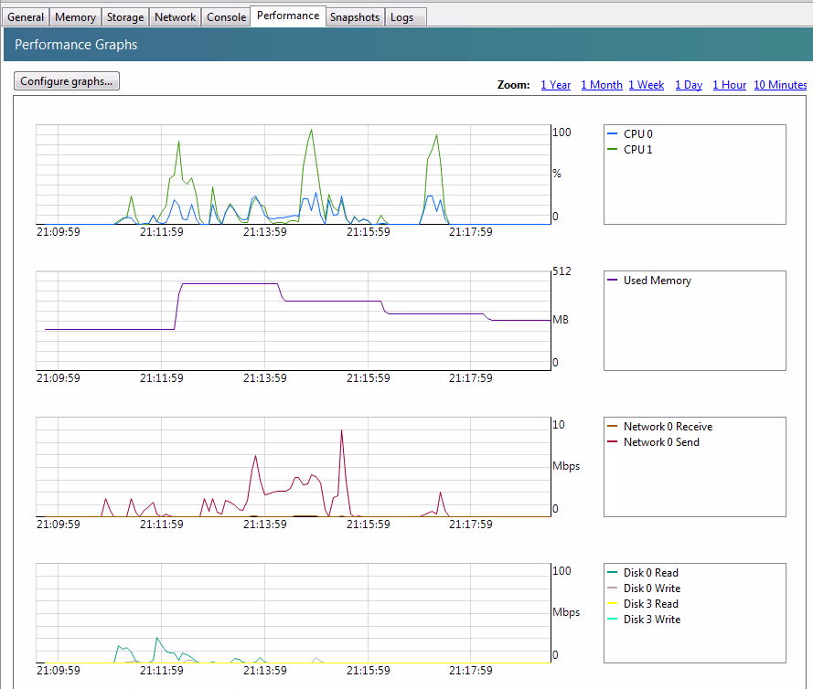Click the Network 0 Send legend entry

[x=661, y=442]
